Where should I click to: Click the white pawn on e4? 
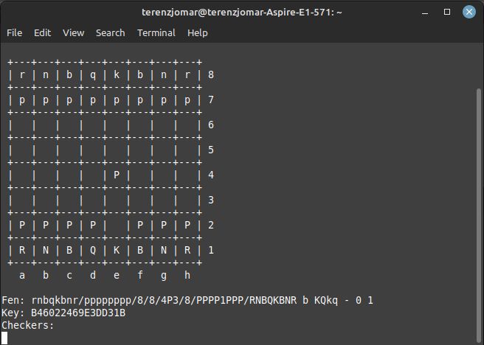tap(117, 175)
